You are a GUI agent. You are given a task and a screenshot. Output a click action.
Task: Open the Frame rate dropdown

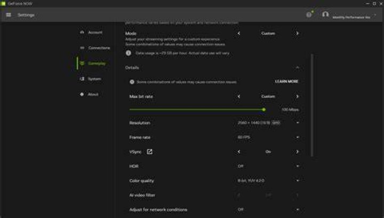pos(268,138)
